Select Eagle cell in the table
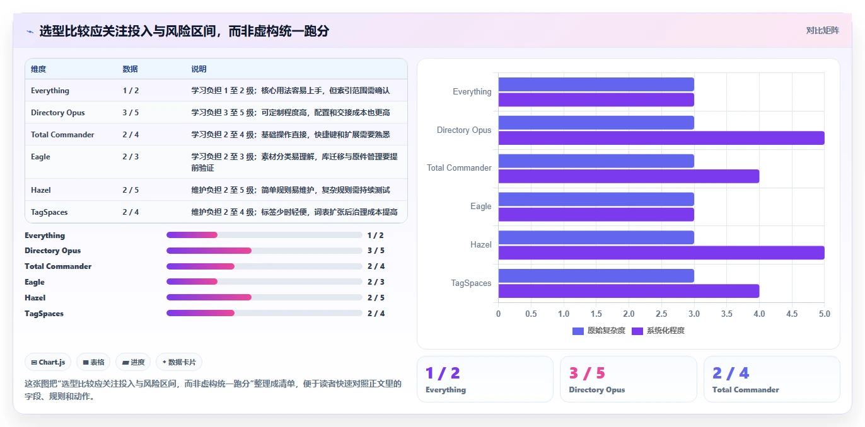The image size is (865, 427). (x=40, y=157)
